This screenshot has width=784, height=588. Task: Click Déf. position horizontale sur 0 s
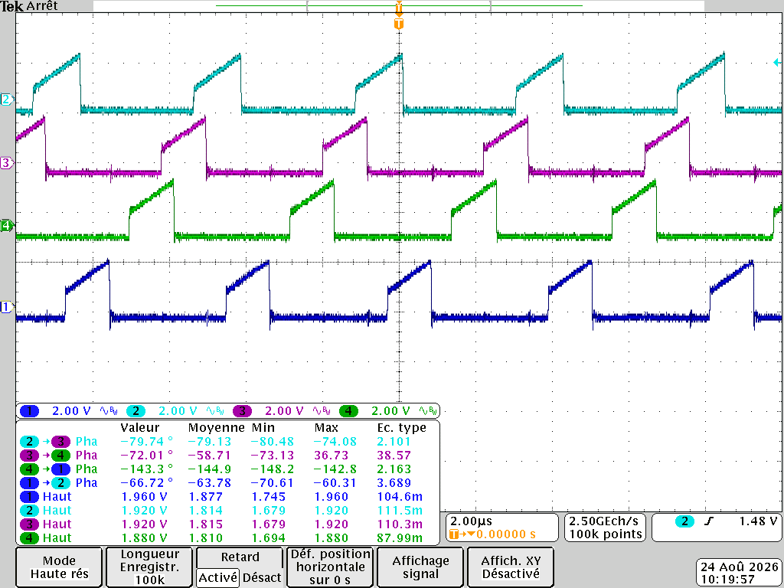330,567
